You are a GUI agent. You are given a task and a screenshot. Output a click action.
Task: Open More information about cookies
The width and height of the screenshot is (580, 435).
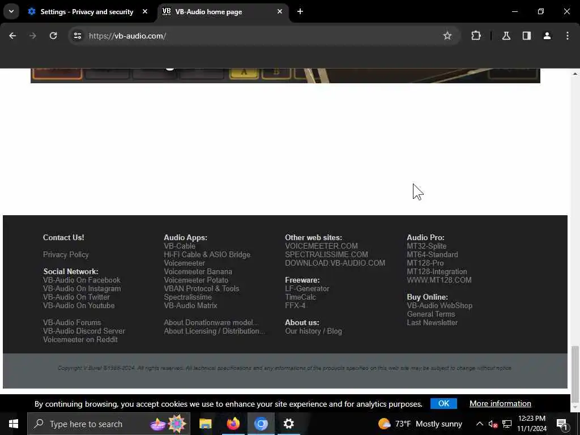coord(500,403)
